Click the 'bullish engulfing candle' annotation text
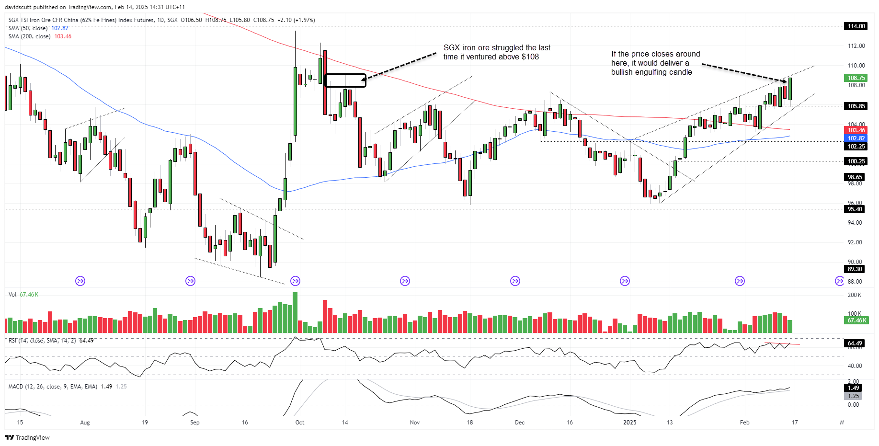The height and width of the screenshot is (446, 879). point(655,63)
